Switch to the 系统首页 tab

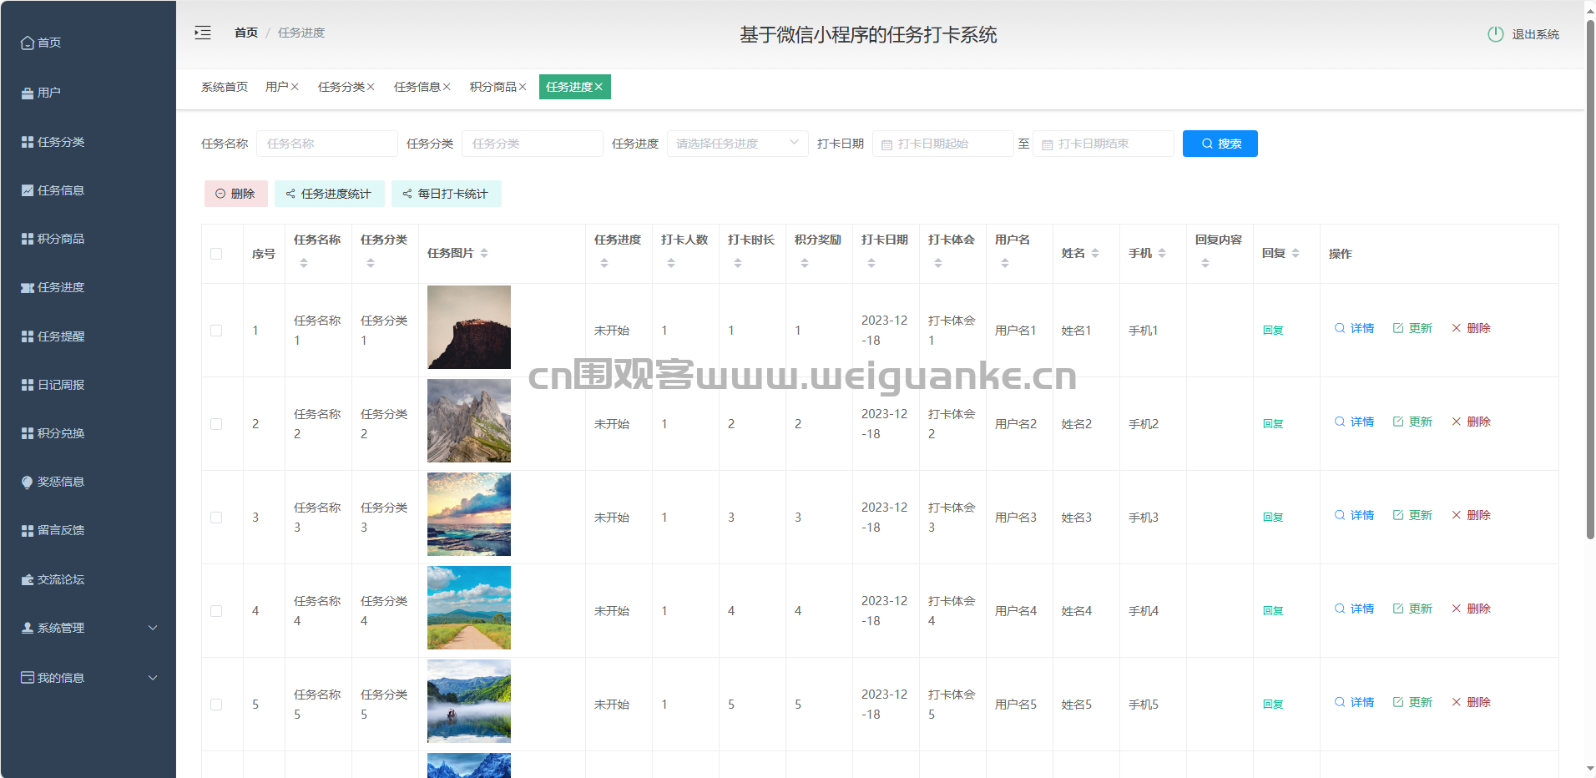(225, 87)
